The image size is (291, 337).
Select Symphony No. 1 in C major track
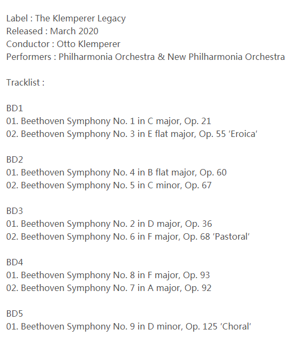click(109, 121)
